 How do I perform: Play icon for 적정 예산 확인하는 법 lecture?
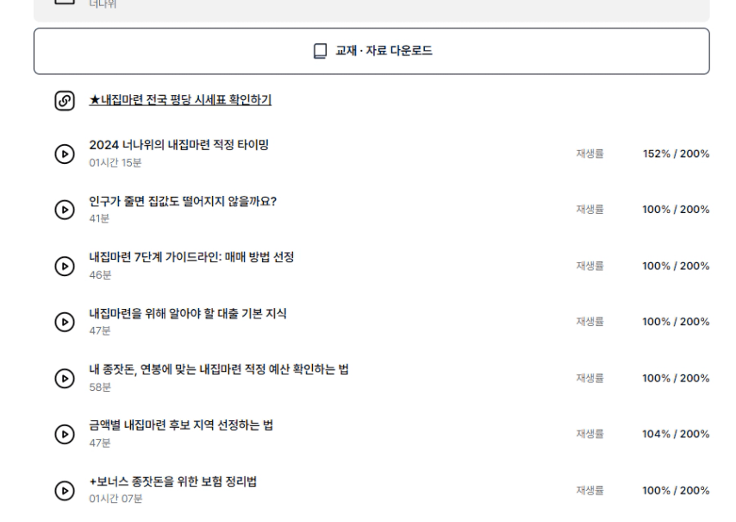pyautogui.click(x=65, y=378)
